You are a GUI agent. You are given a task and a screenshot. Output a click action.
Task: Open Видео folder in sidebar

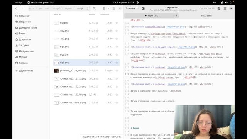pos(20,34)
